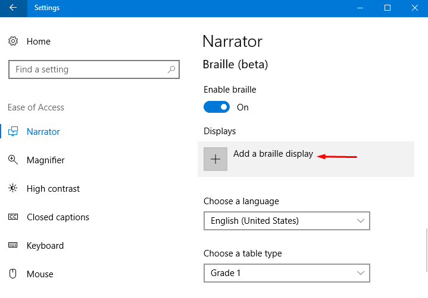The image size is (428, 298).
Task: Click the Find a setting search field
Action: coord(94,69)
